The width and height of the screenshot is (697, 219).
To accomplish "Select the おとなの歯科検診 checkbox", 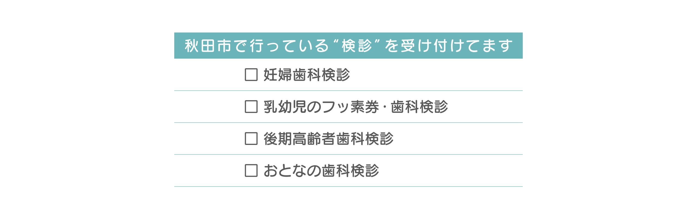I will point(251,170).
